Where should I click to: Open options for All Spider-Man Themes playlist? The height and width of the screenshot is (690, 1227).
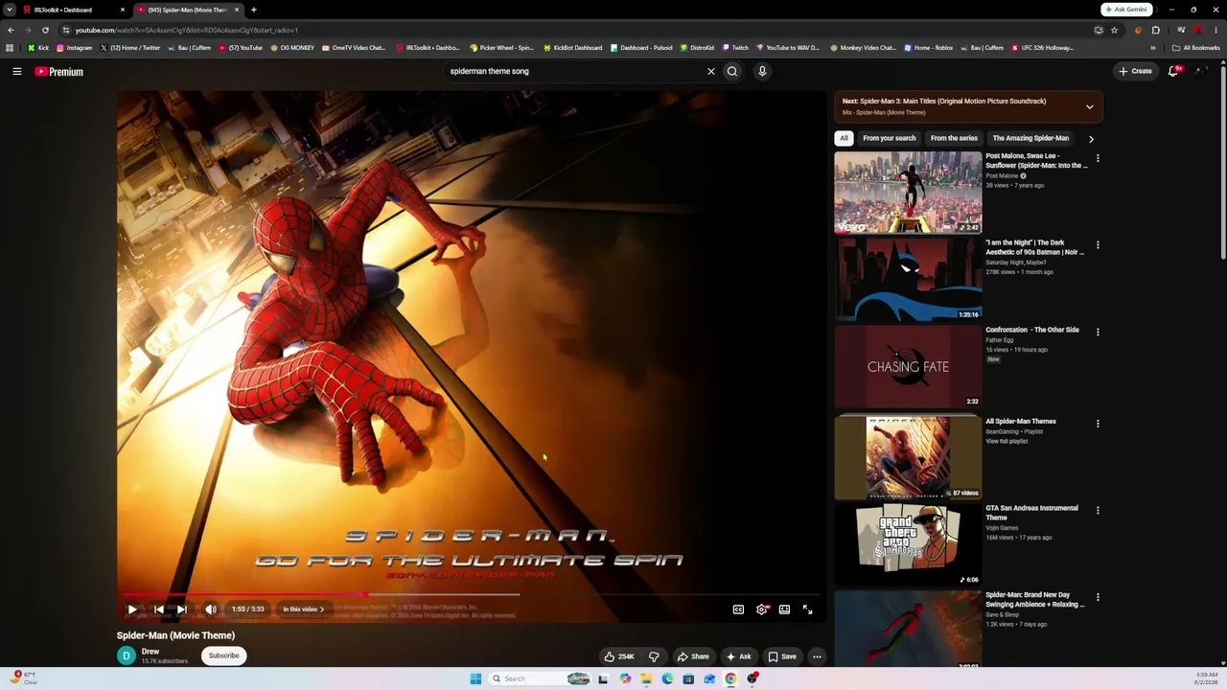coord(1098,424)
